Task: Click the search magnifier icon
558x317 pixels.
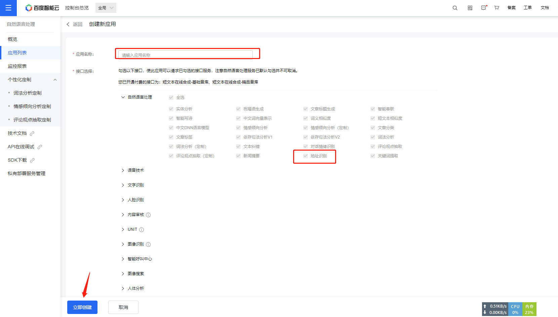Action: [x=455, y=8]
